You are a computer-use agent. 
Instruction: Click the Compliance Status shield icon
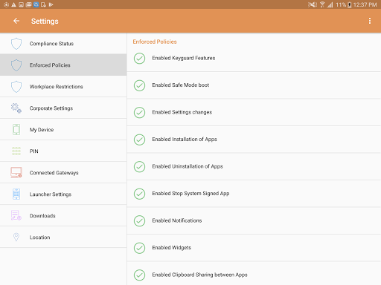(16, 44)
